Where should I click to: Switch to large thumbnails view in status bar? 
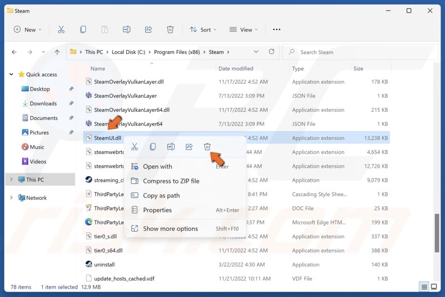[434, 287]
